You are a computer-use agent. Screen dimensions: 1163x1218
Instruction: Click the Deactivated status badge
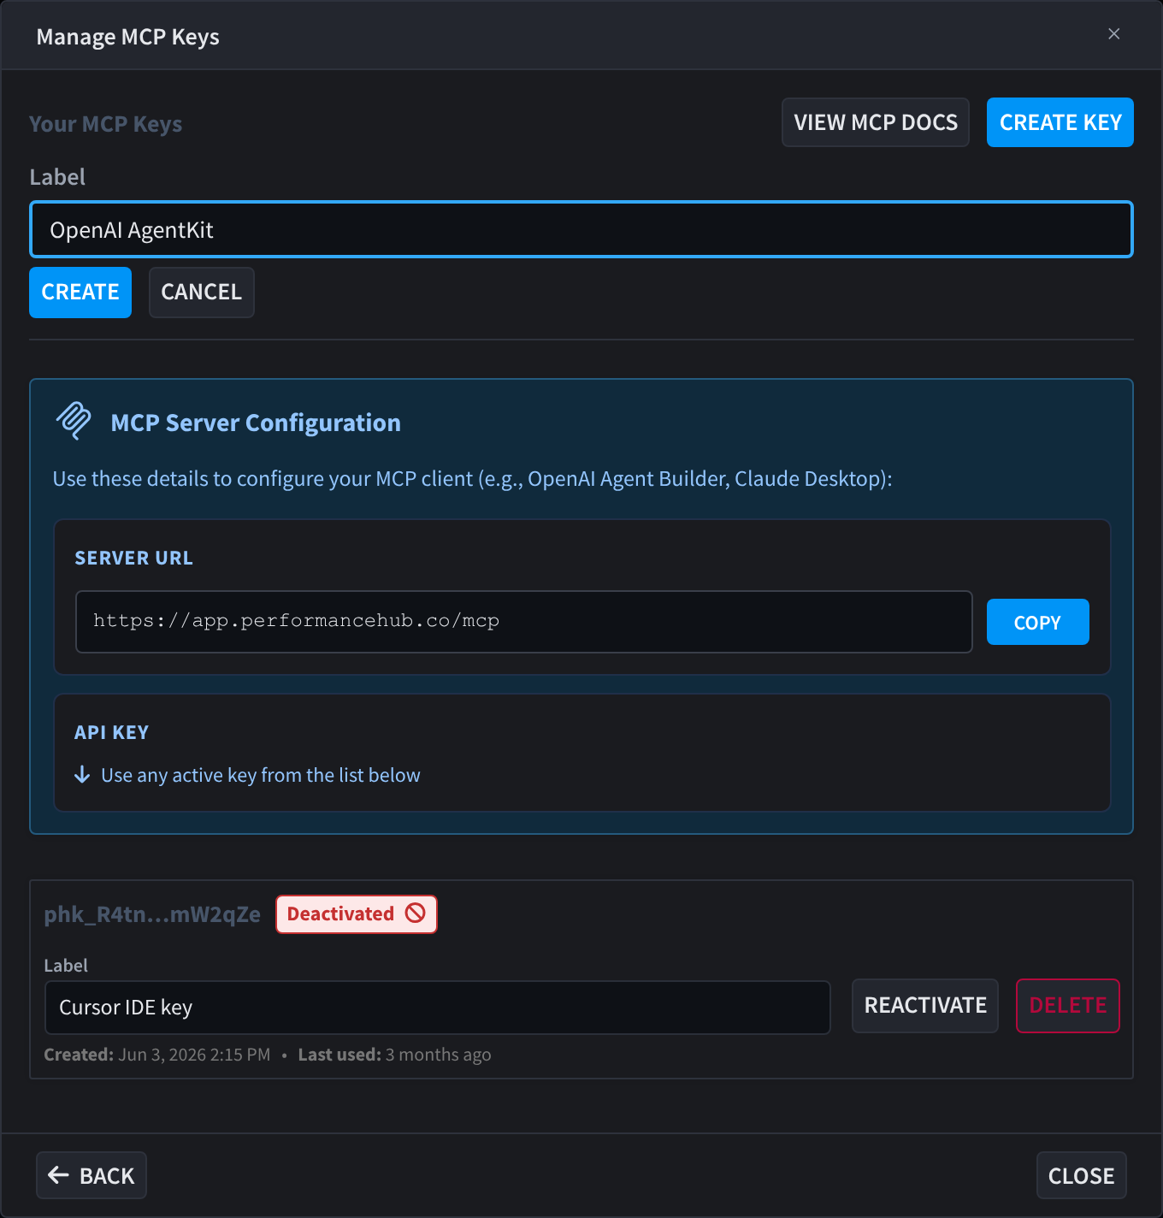356,914
